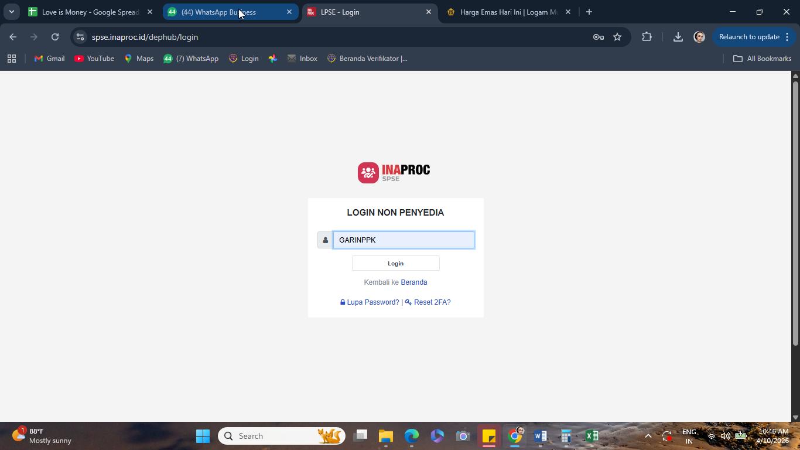Switch to Chrome in the taskbar
This screenshot has width=800, height=450.
pyautogui.click(x=515, y=436)
